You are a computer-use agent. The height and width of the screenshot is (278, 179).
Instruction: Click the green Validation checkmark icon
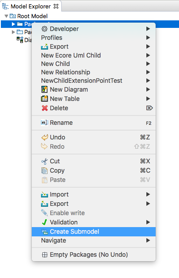tap(45, 222)
